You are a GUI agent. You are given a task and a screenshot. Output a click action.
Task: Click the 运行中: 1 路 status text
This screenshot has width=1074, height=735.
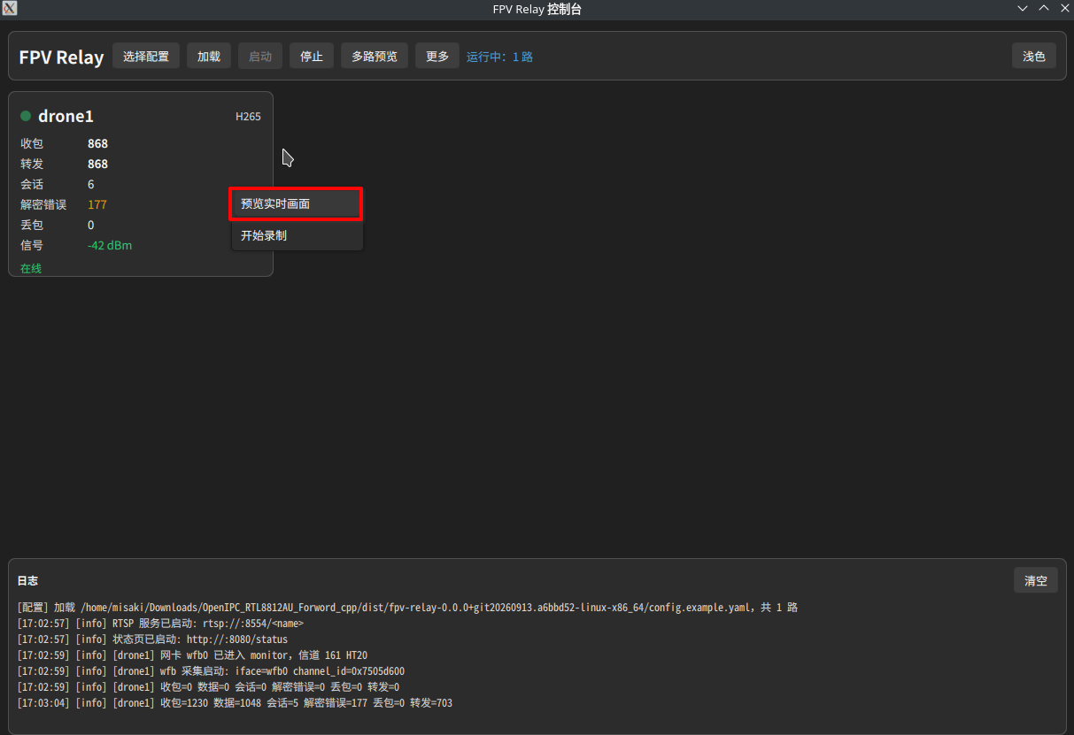tap(500, 57)
